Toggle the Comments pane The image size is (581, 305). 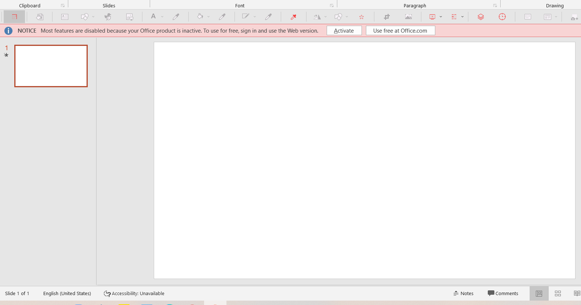[503, 293]
